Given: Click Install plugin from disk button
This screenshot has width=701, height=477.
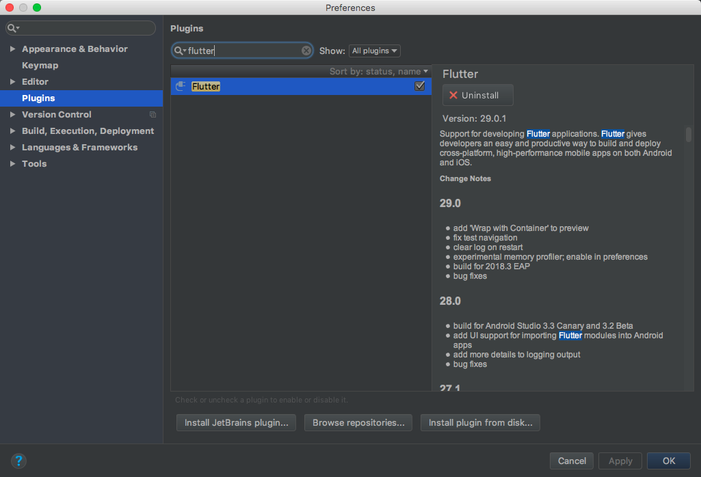Looking at the screenshot, I should 480,423.
